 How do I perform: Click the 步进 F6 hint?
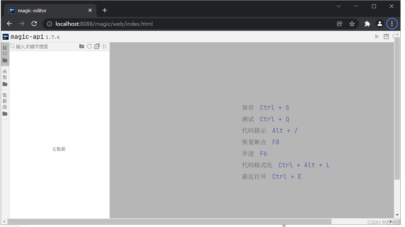[x=254, y=154]
